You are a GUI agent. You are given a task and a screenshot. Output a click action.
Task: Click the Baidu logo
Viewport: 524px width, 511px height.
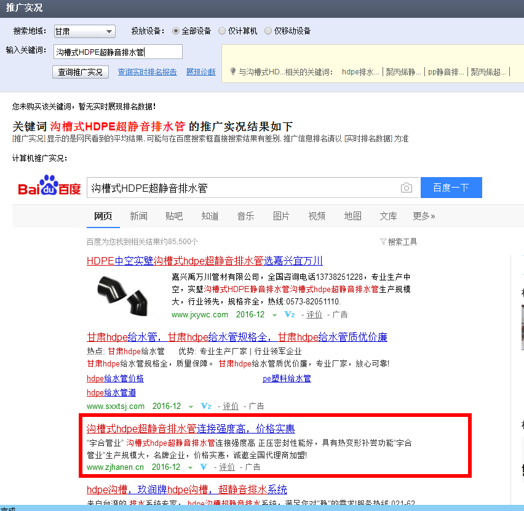tap(49, 186)
